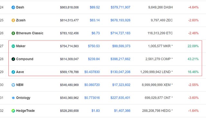This screenshot has height=119, width=206.
Task: Click the Aave blue logo icon
Action: coord(13,72)
